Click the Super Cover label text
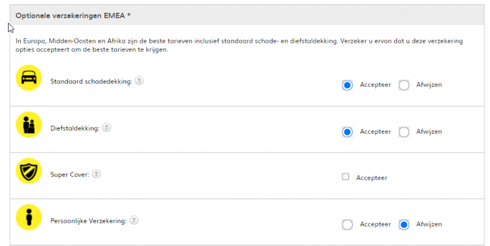 pyautogui.click(x=70, y=175)
